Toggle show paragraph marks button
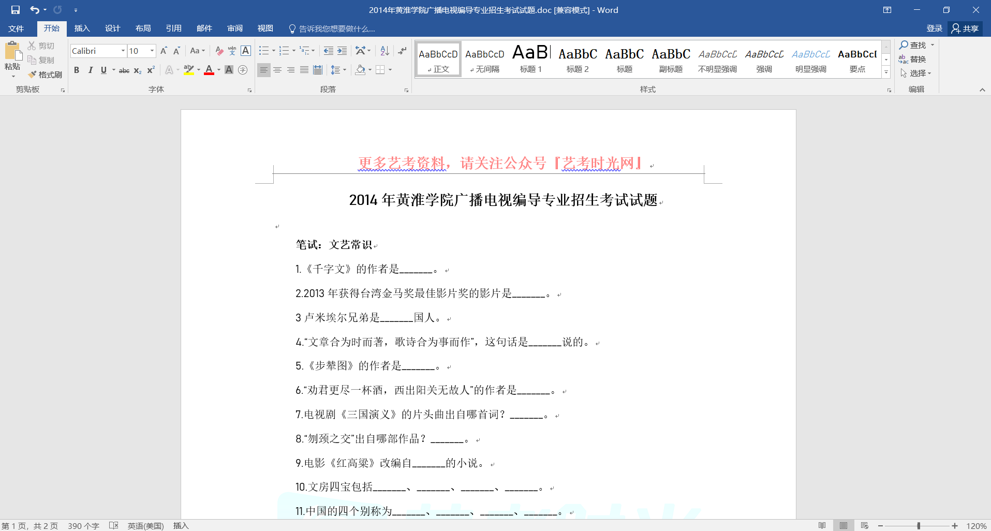 click(x=402, y=51)
